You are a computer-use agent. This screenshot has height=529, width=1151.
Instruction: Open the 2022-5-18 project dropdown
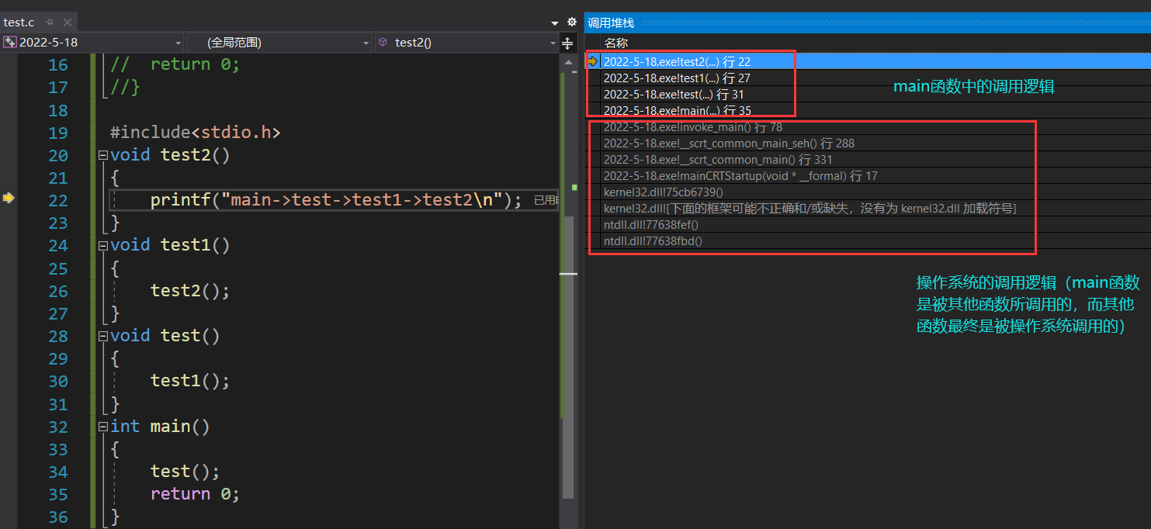click(178, 43)
